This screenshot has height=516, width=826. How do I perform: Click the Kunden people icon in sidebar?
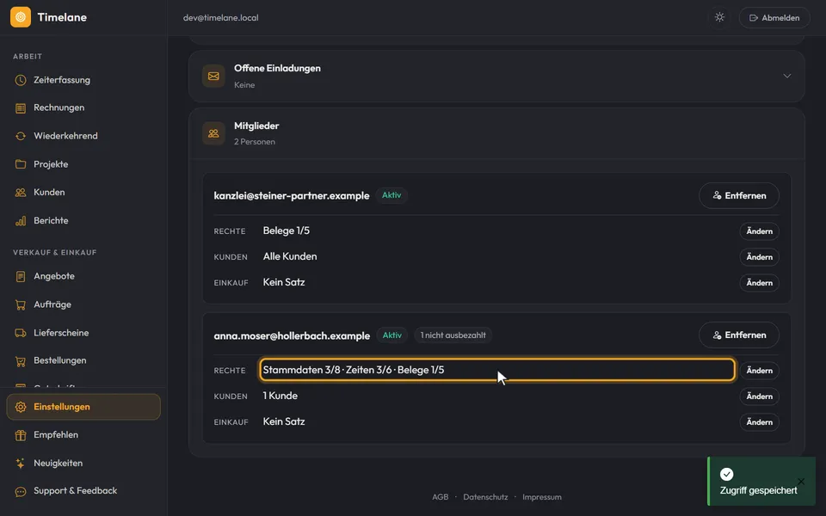pyautogui.click(x=21, y=192)
